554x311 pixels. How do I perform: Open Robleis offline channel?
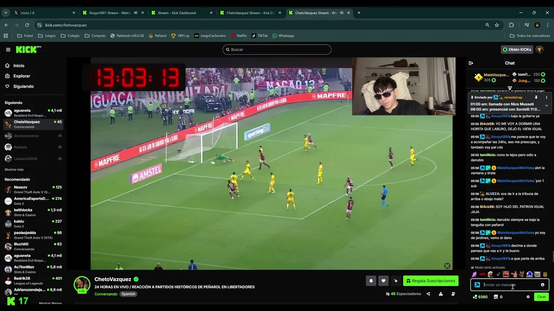tap(33, 147)
